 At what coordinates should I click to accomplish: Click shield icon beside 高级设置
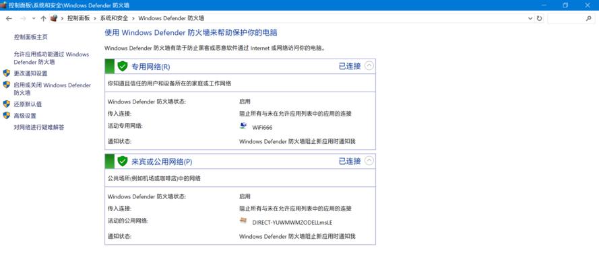coord(7,116)
